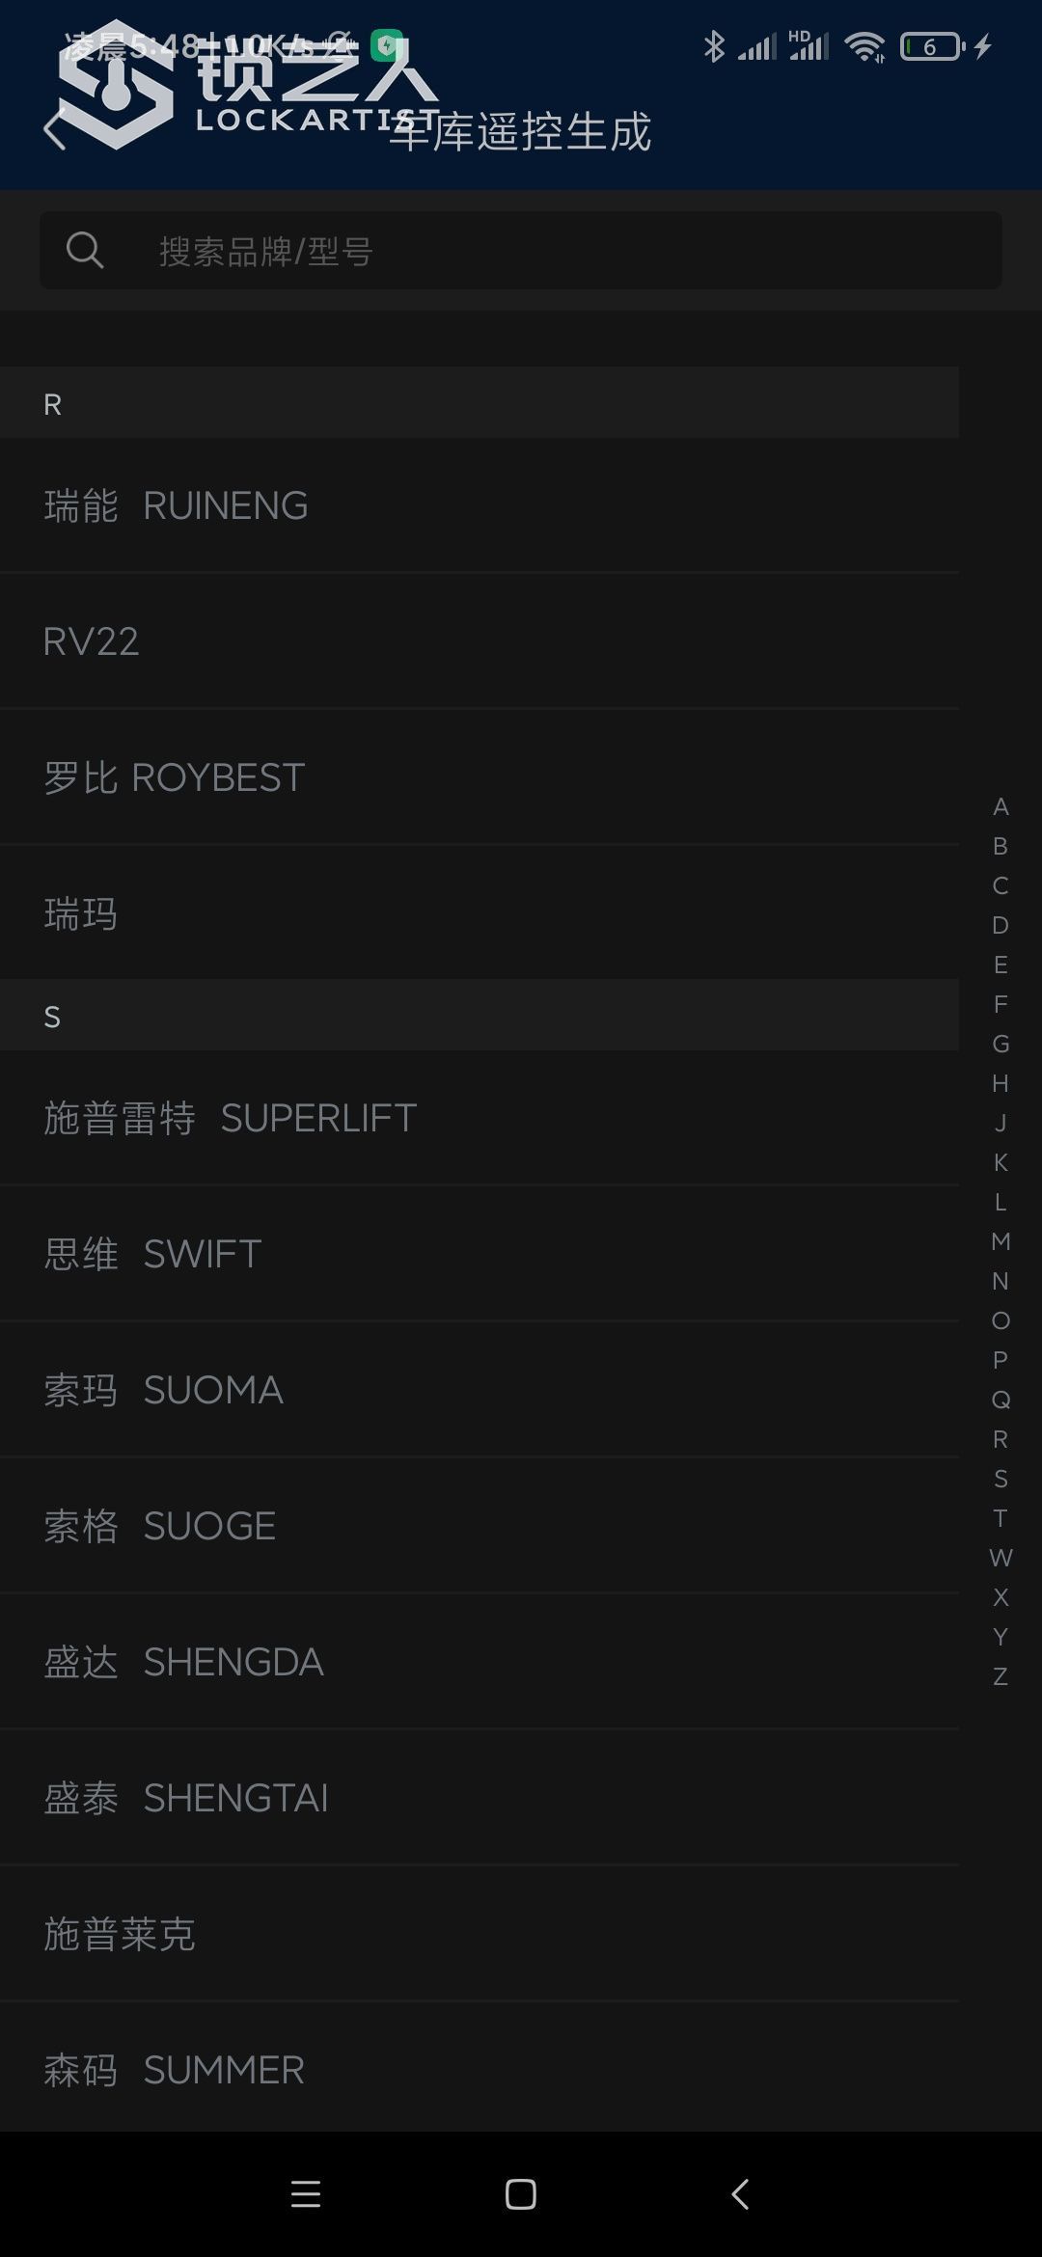Click the search magnifier icon

(x=85, y=251)
